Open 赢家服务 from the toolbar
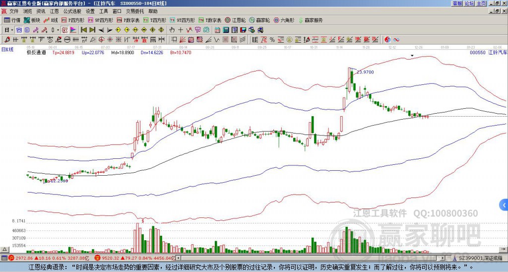The height and width of the screenshot is (272, 508). [x=311, y=20]
